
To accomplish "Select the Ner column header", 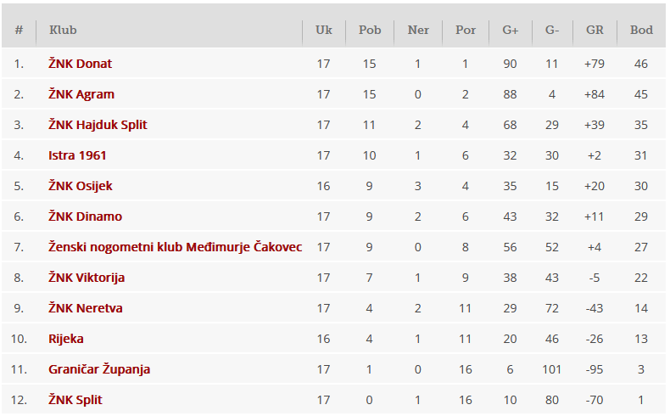I will pyautogui.click(x=418, y=30).
